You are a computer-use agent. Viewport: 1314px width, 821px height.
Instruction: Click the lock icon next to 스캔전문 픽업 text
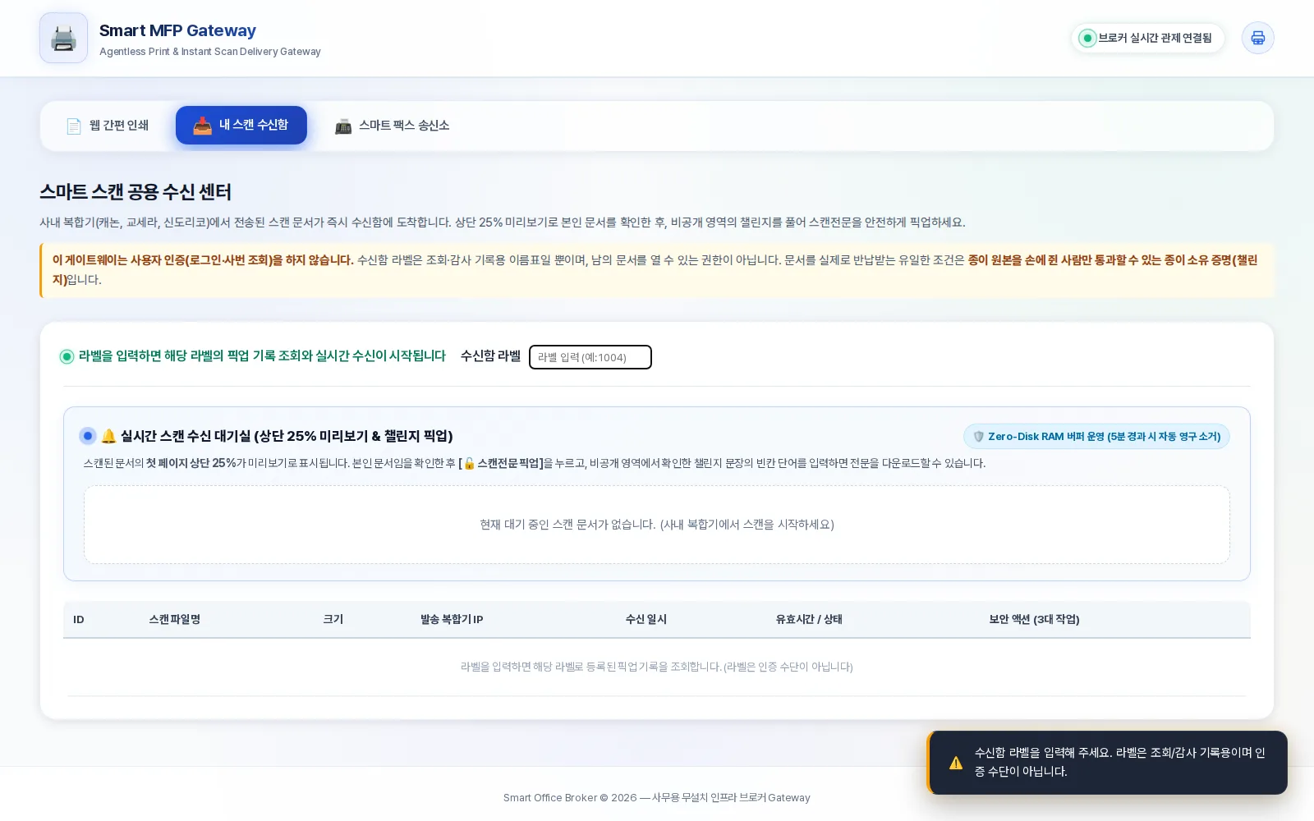470,464
